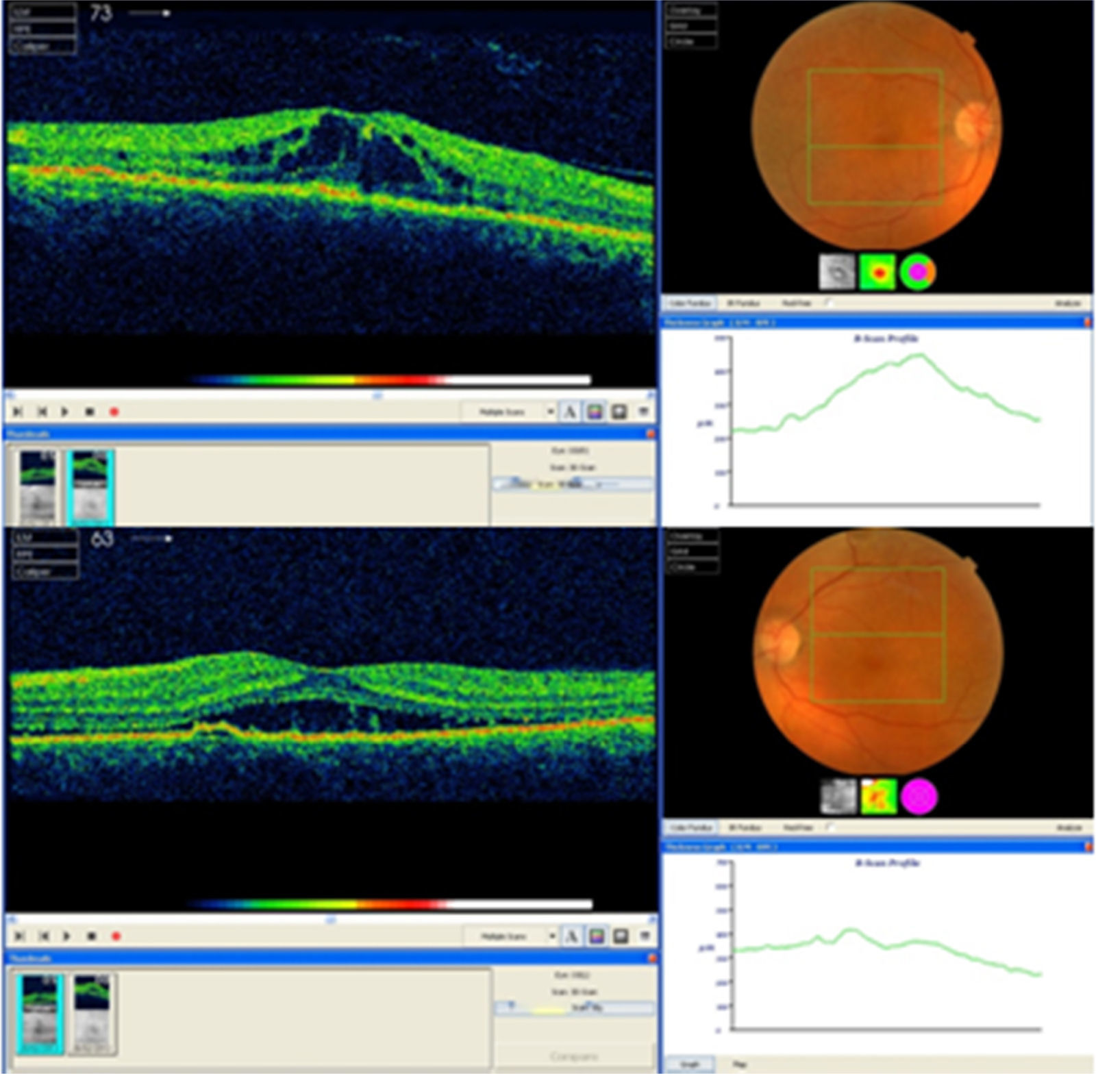1096x1074 pixels.
Task: Tick the checkbox beside Red Free on upper fundus
Action: pos(829,302)
